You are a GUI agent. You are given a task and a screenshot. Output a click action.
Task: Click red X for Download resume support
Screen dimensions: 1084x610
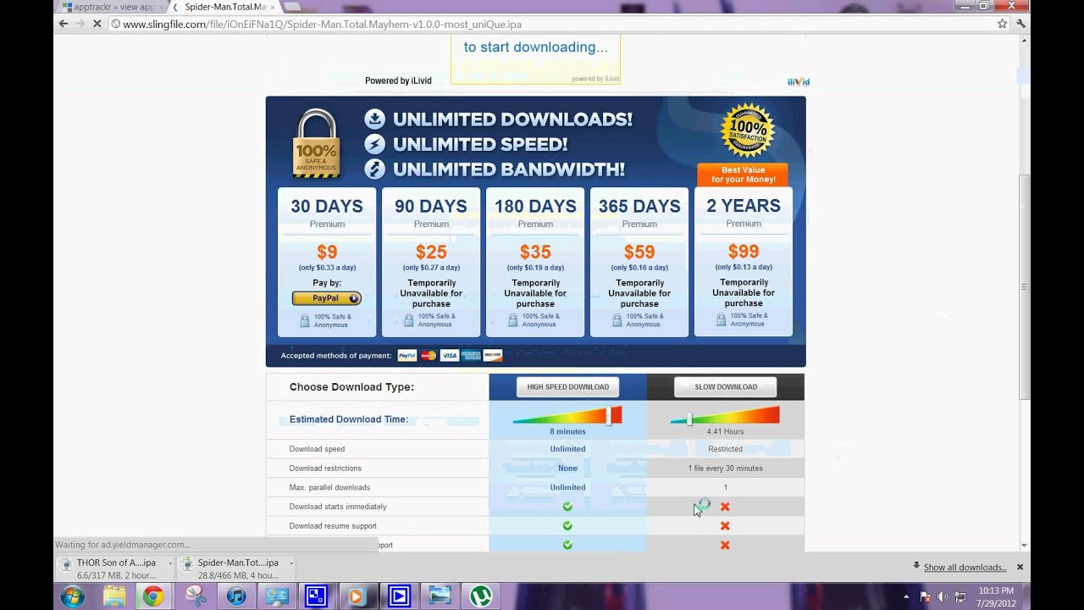tap(725, 526)
